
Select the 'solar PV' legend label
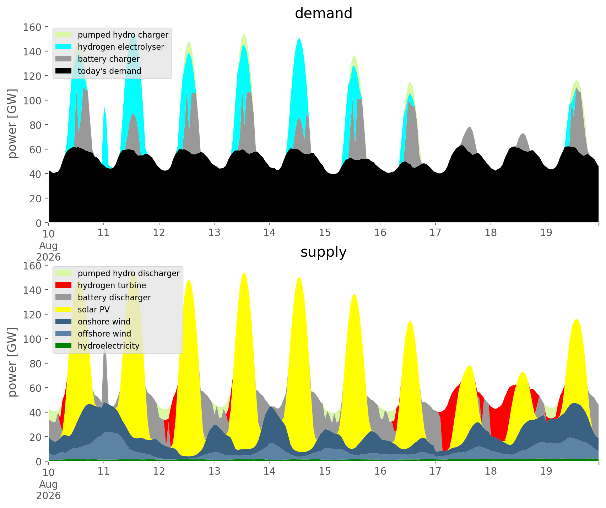[x=94, y=310]
